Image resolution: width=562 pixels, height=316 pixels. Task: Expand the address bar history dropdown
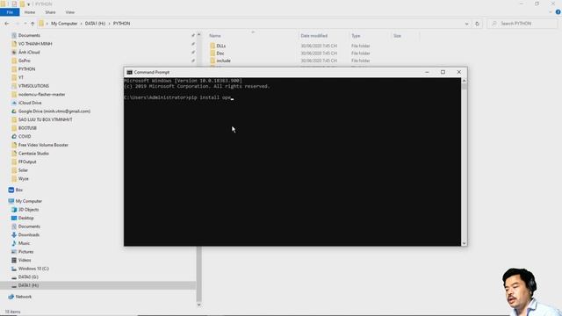pos(466,24)
